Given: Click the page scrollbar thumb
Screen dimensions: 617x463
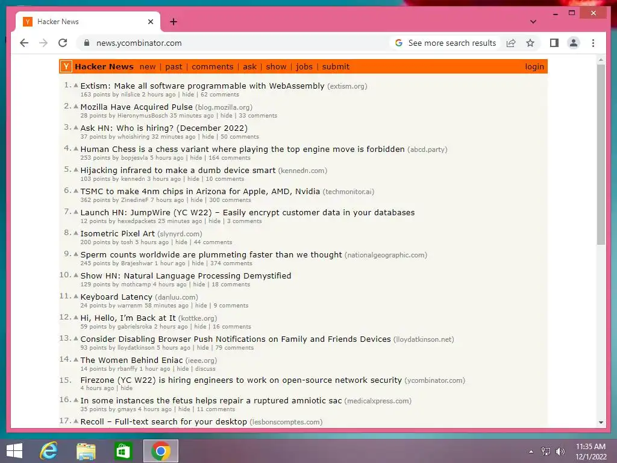Looking at the screenshot, I should point(601,154).
